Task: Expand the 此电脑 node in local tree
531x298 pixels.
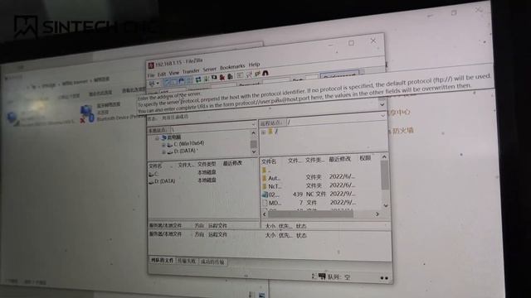Action: click(157, 138)
